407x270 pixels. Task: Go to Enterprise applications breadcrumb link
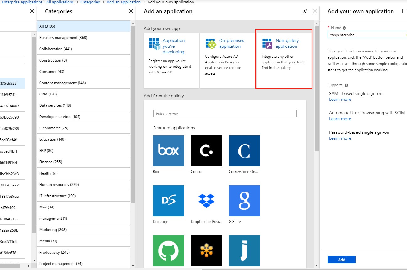coord(38,2)
